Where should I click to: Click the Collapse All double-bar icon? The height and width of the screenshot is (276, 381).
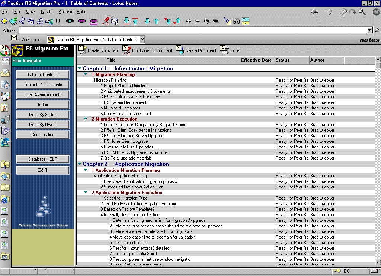(x=216, y=21)
